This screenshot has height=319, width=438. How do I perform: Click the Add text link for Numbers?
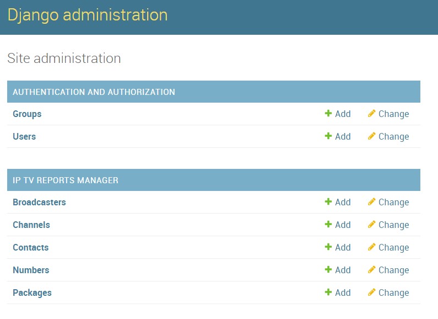pos(343,270)
